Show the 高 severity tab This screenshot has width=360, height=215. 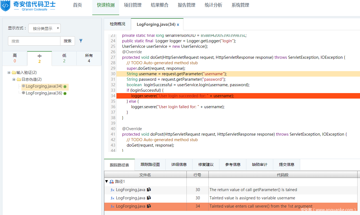point(15,58)
